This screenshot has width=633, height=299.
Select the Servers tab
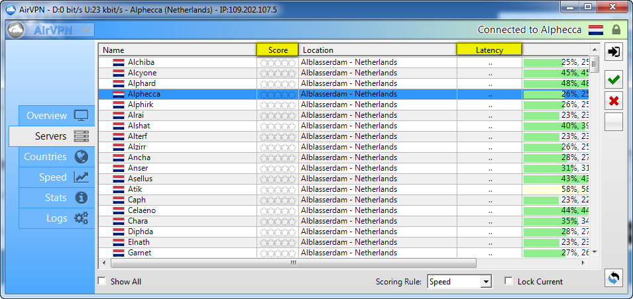tap(52, 136)
